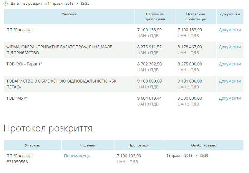Open Документи link for «БК ПЕГАС»

(x=230, y=81)
